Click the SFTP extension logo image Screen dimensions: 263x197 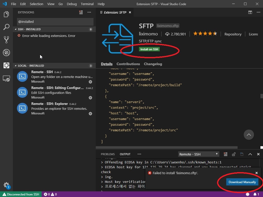(118, 38)
